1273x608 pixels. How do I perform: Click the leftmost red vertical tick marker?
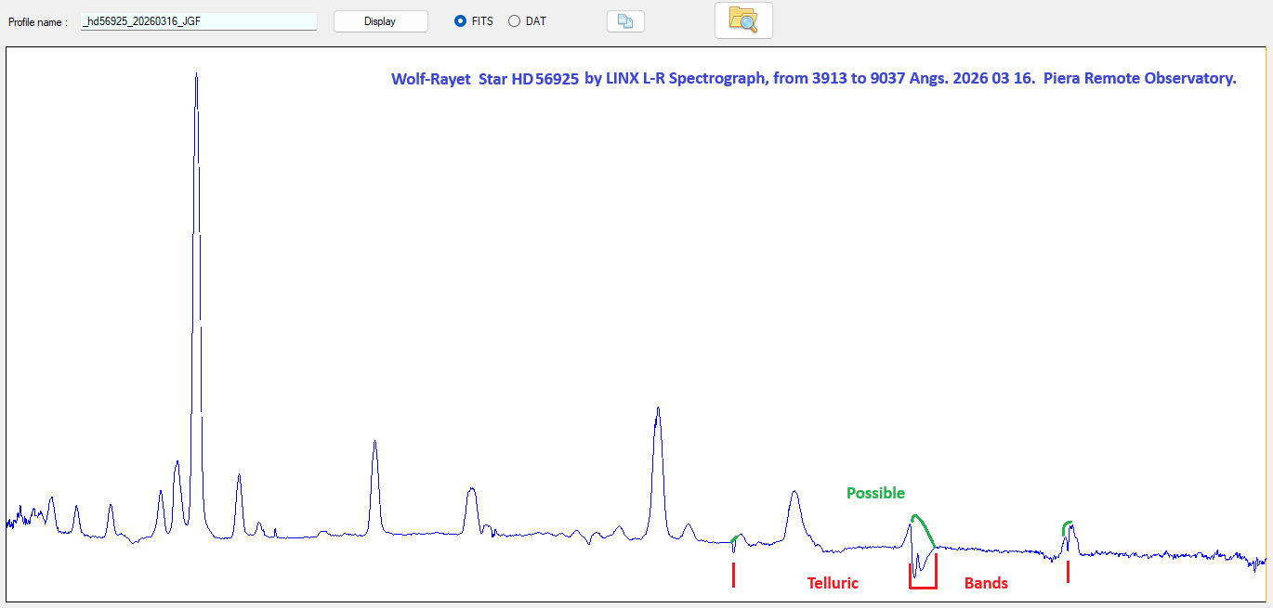pyautogui.click(x=734, y=576)
